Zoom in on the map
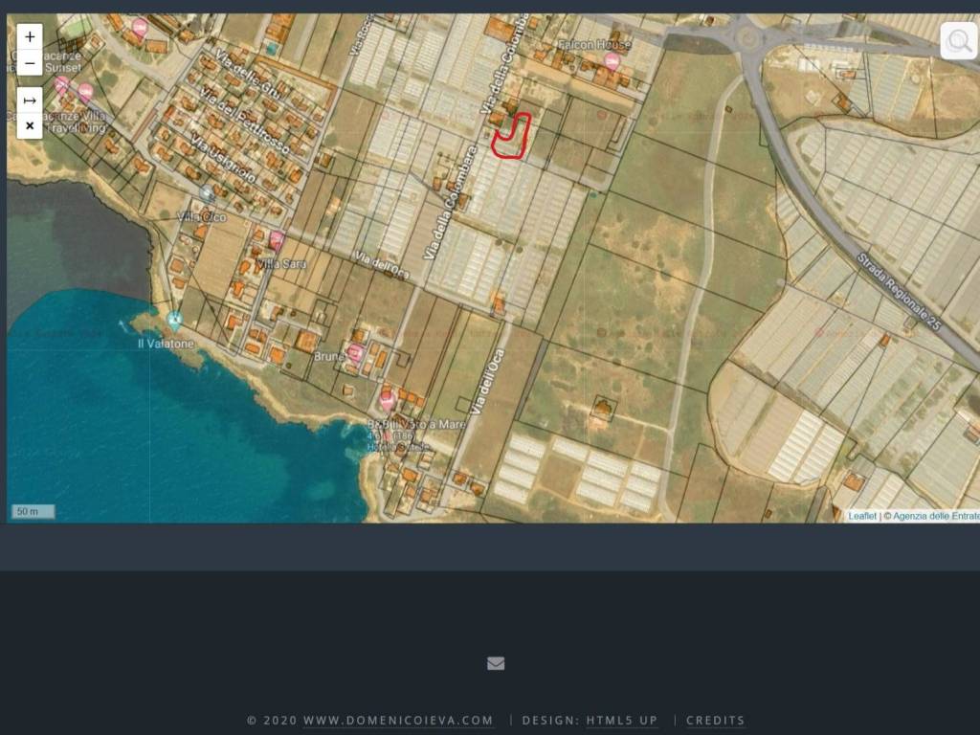This screenshot has height=735, width=980. (30, 37)
